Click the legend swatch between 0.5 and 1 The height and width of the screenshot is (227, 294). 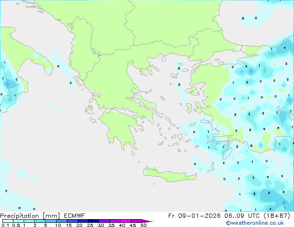tap(19, 221)
